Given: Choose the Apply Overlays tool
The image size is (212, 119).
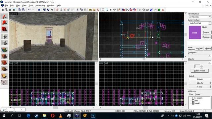Looking at the screenshot, I should coord(4,69).
